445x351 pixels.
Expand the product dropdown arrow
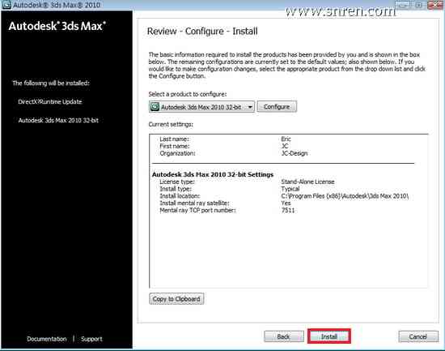[250, 107]
